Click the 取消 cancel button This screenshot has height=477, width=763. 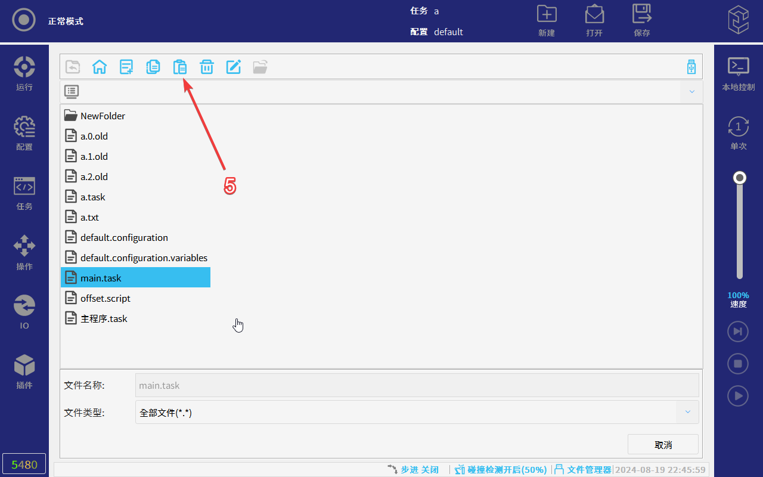click(663, 445)
